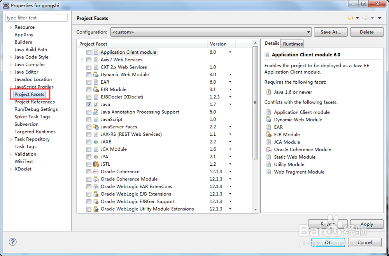Click the facet list scroll down arrow
Screen dimensions: 389x256
pyautogui.click(x=255, y=210)
